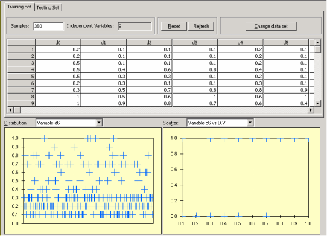Select row header 3
Viewport: 327px width, 236px height.
coord(21,63)
